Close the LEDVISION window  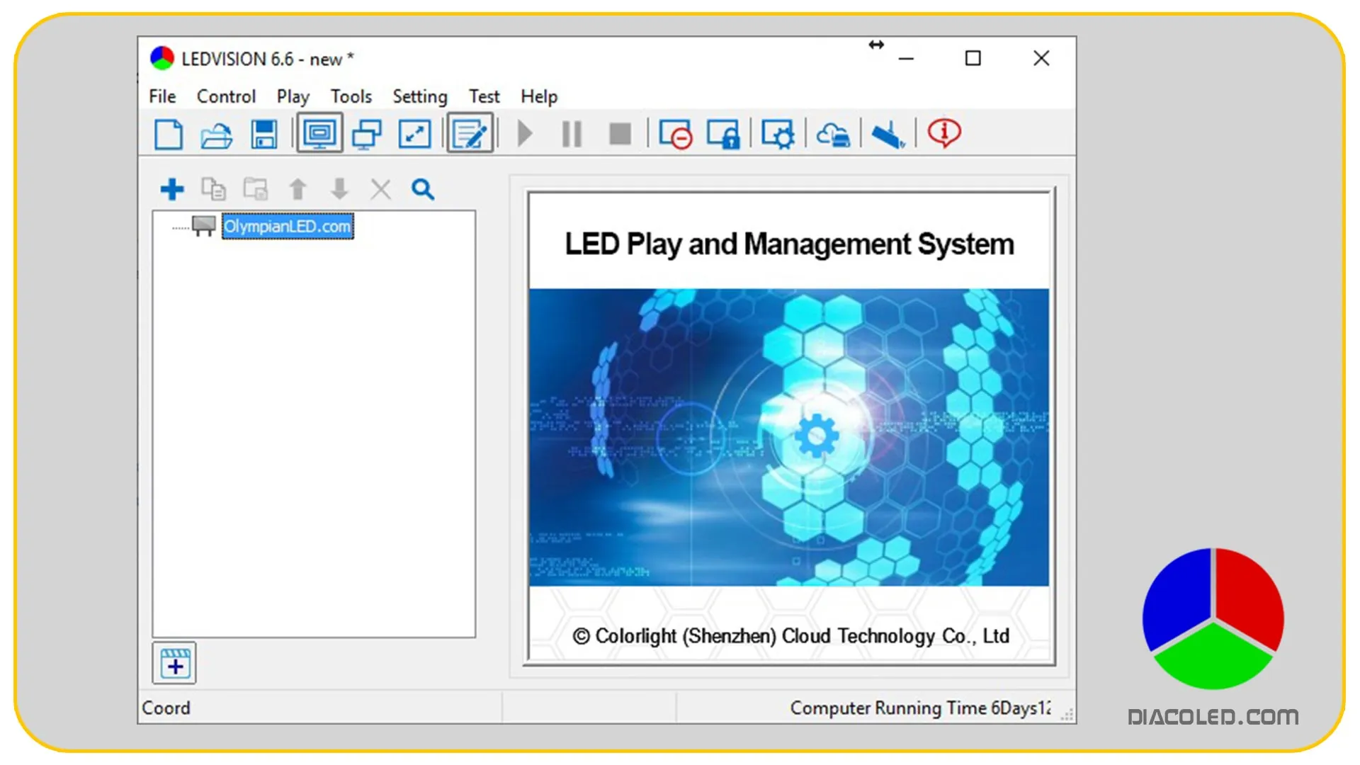click(1041, 59)
